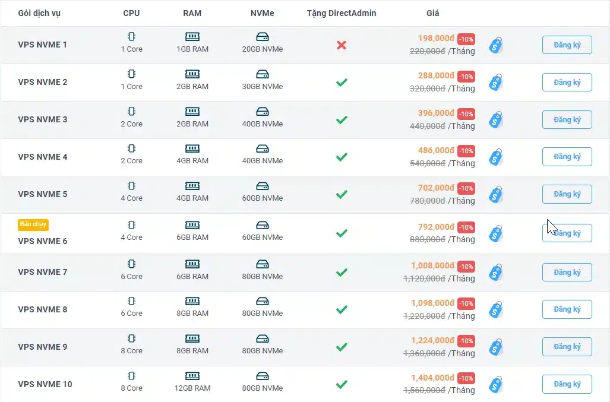Click the Tặng DirectAdmin column header
This screenshot has width=610, height=402.
(x=341, y=13)
